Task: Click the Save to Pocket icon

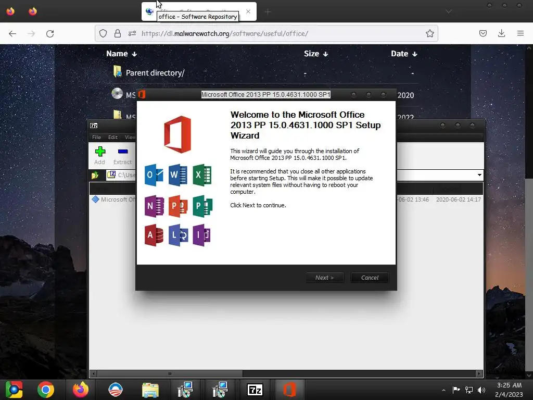Action: pyautogui.click(x=483, y=33)
